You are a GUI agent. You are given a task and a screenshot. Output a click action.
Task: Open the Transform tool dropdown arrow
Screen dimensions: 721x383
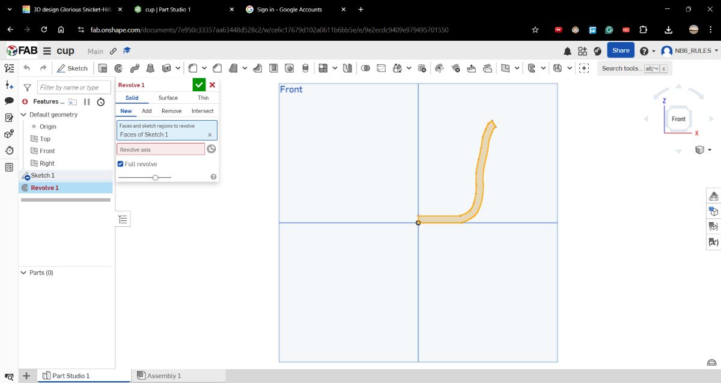click(x=409, y=68)
